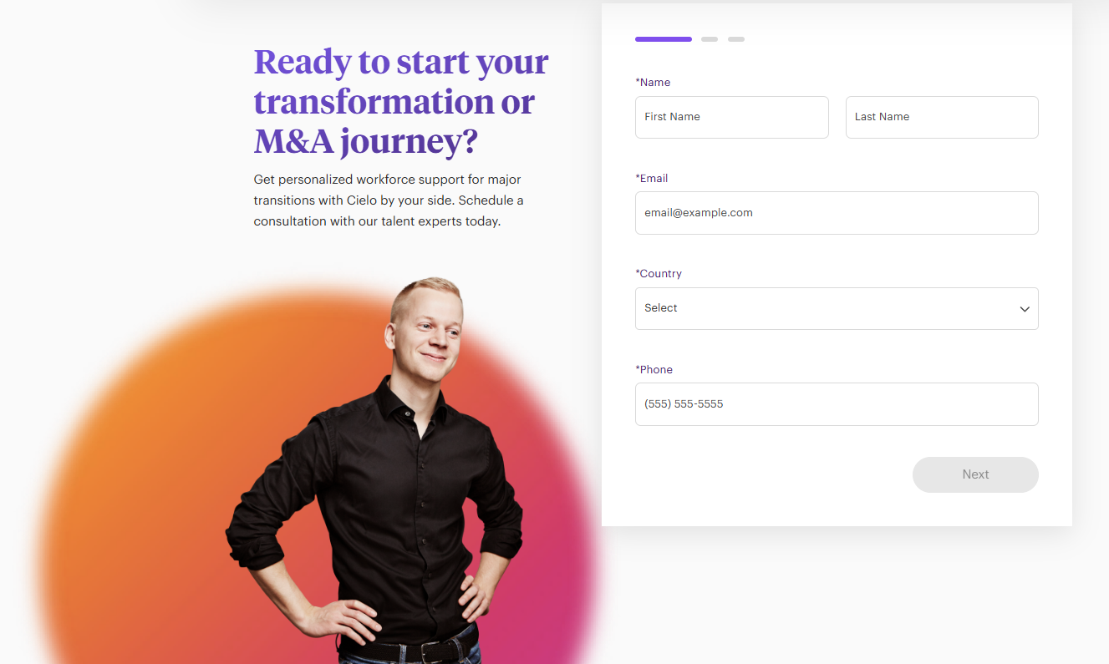Click the "*Country" field label
Viewport: 1109px width, 664px height.
(659, 273)
